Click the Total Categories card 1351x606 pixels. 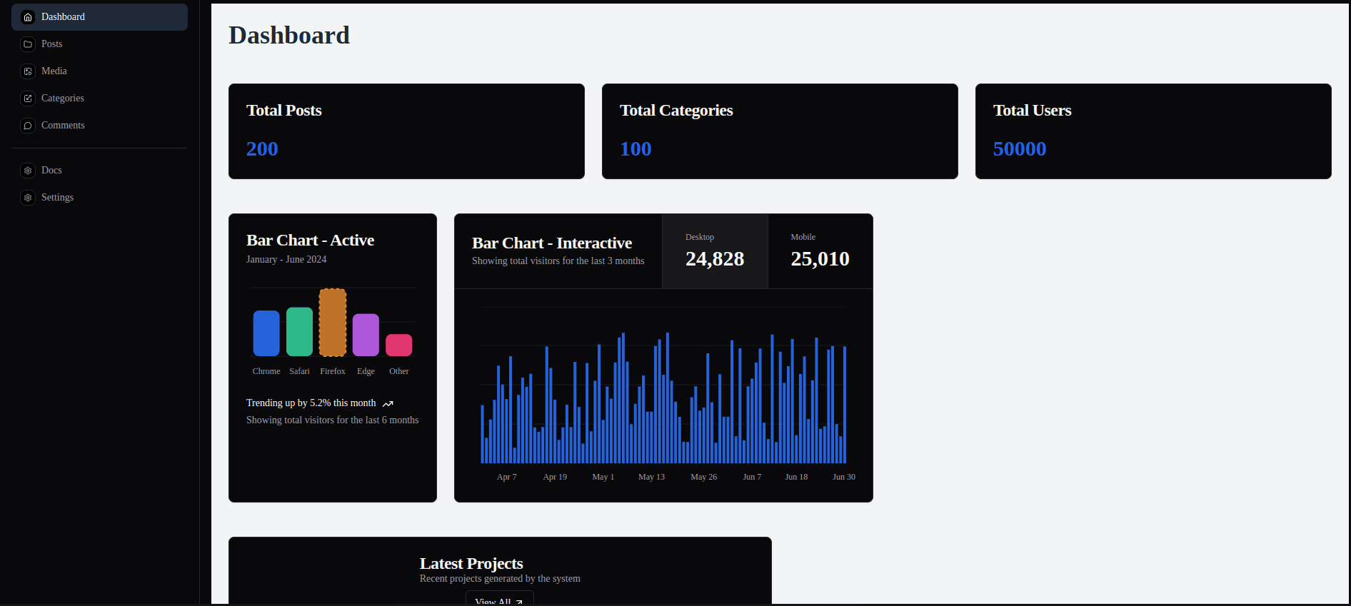tap(780, 131)
